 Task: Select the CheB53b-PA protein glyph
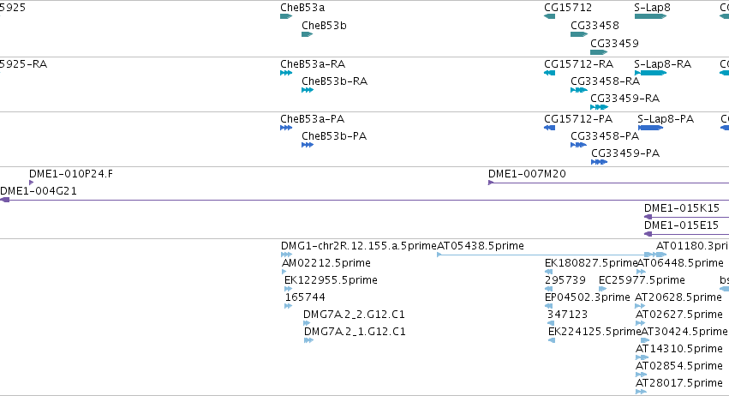click(308, 145)
